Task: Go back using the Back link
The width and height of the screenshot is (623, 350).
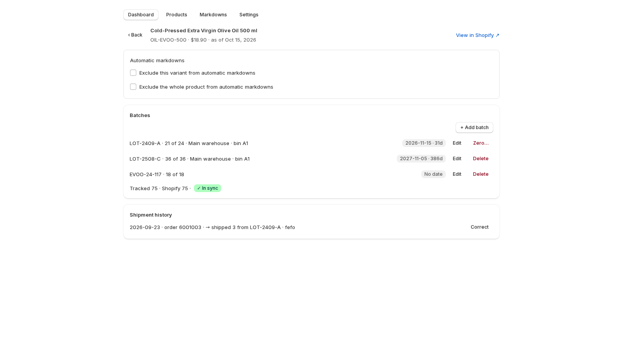Action: click(x=135, y=35)
